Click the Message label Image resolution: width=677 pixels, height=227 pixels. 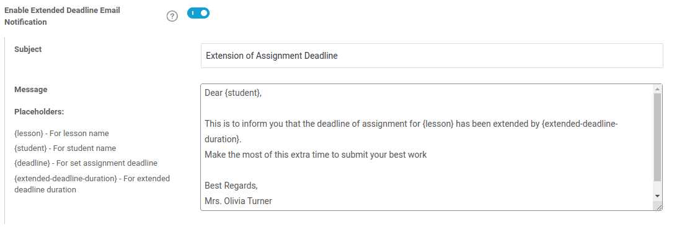pos(30,90)
